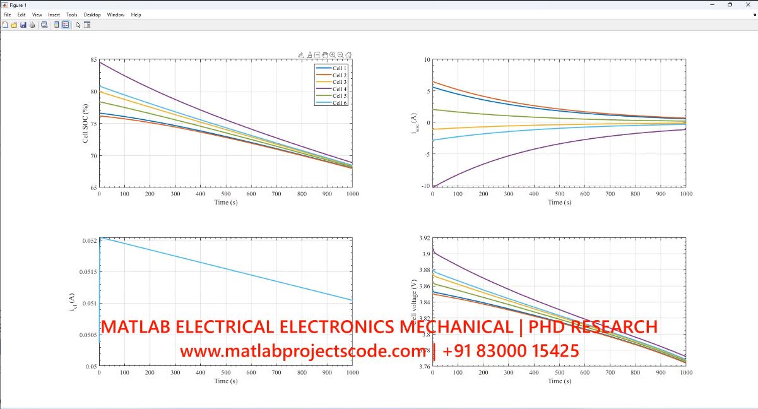758x409 pixels.
Task: Expand the Desktop menu
Action: 92,15
